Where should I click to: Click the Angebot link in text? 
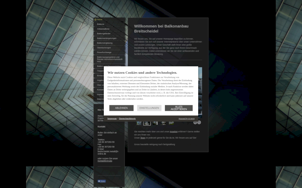click(173, 132)
